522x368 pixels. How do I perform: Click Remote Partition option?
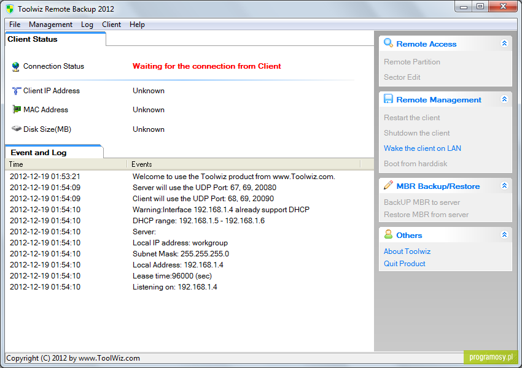coord(412,62)
